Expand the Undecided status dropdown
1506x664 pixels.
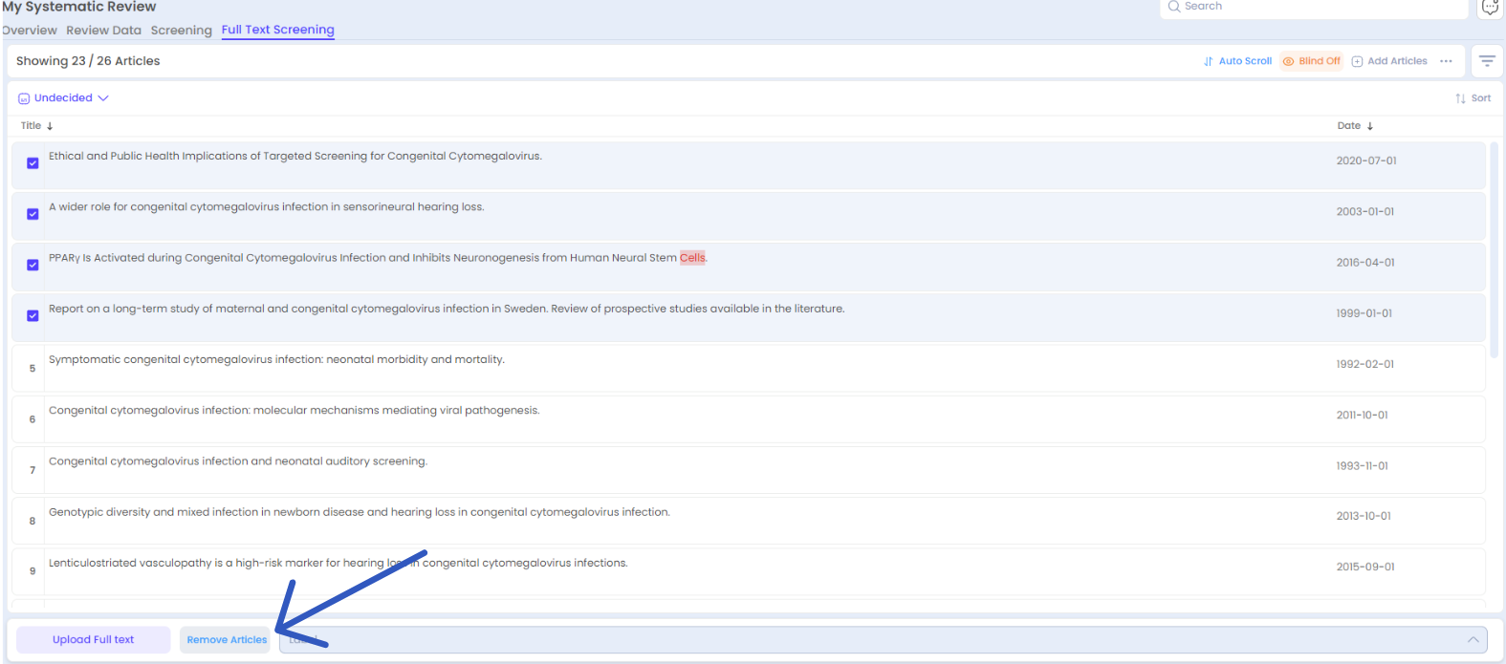64,98
